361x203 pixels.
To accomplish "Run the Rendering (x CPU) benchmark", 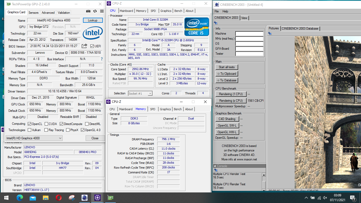I will pyautogui.click(x=231, y=101).
